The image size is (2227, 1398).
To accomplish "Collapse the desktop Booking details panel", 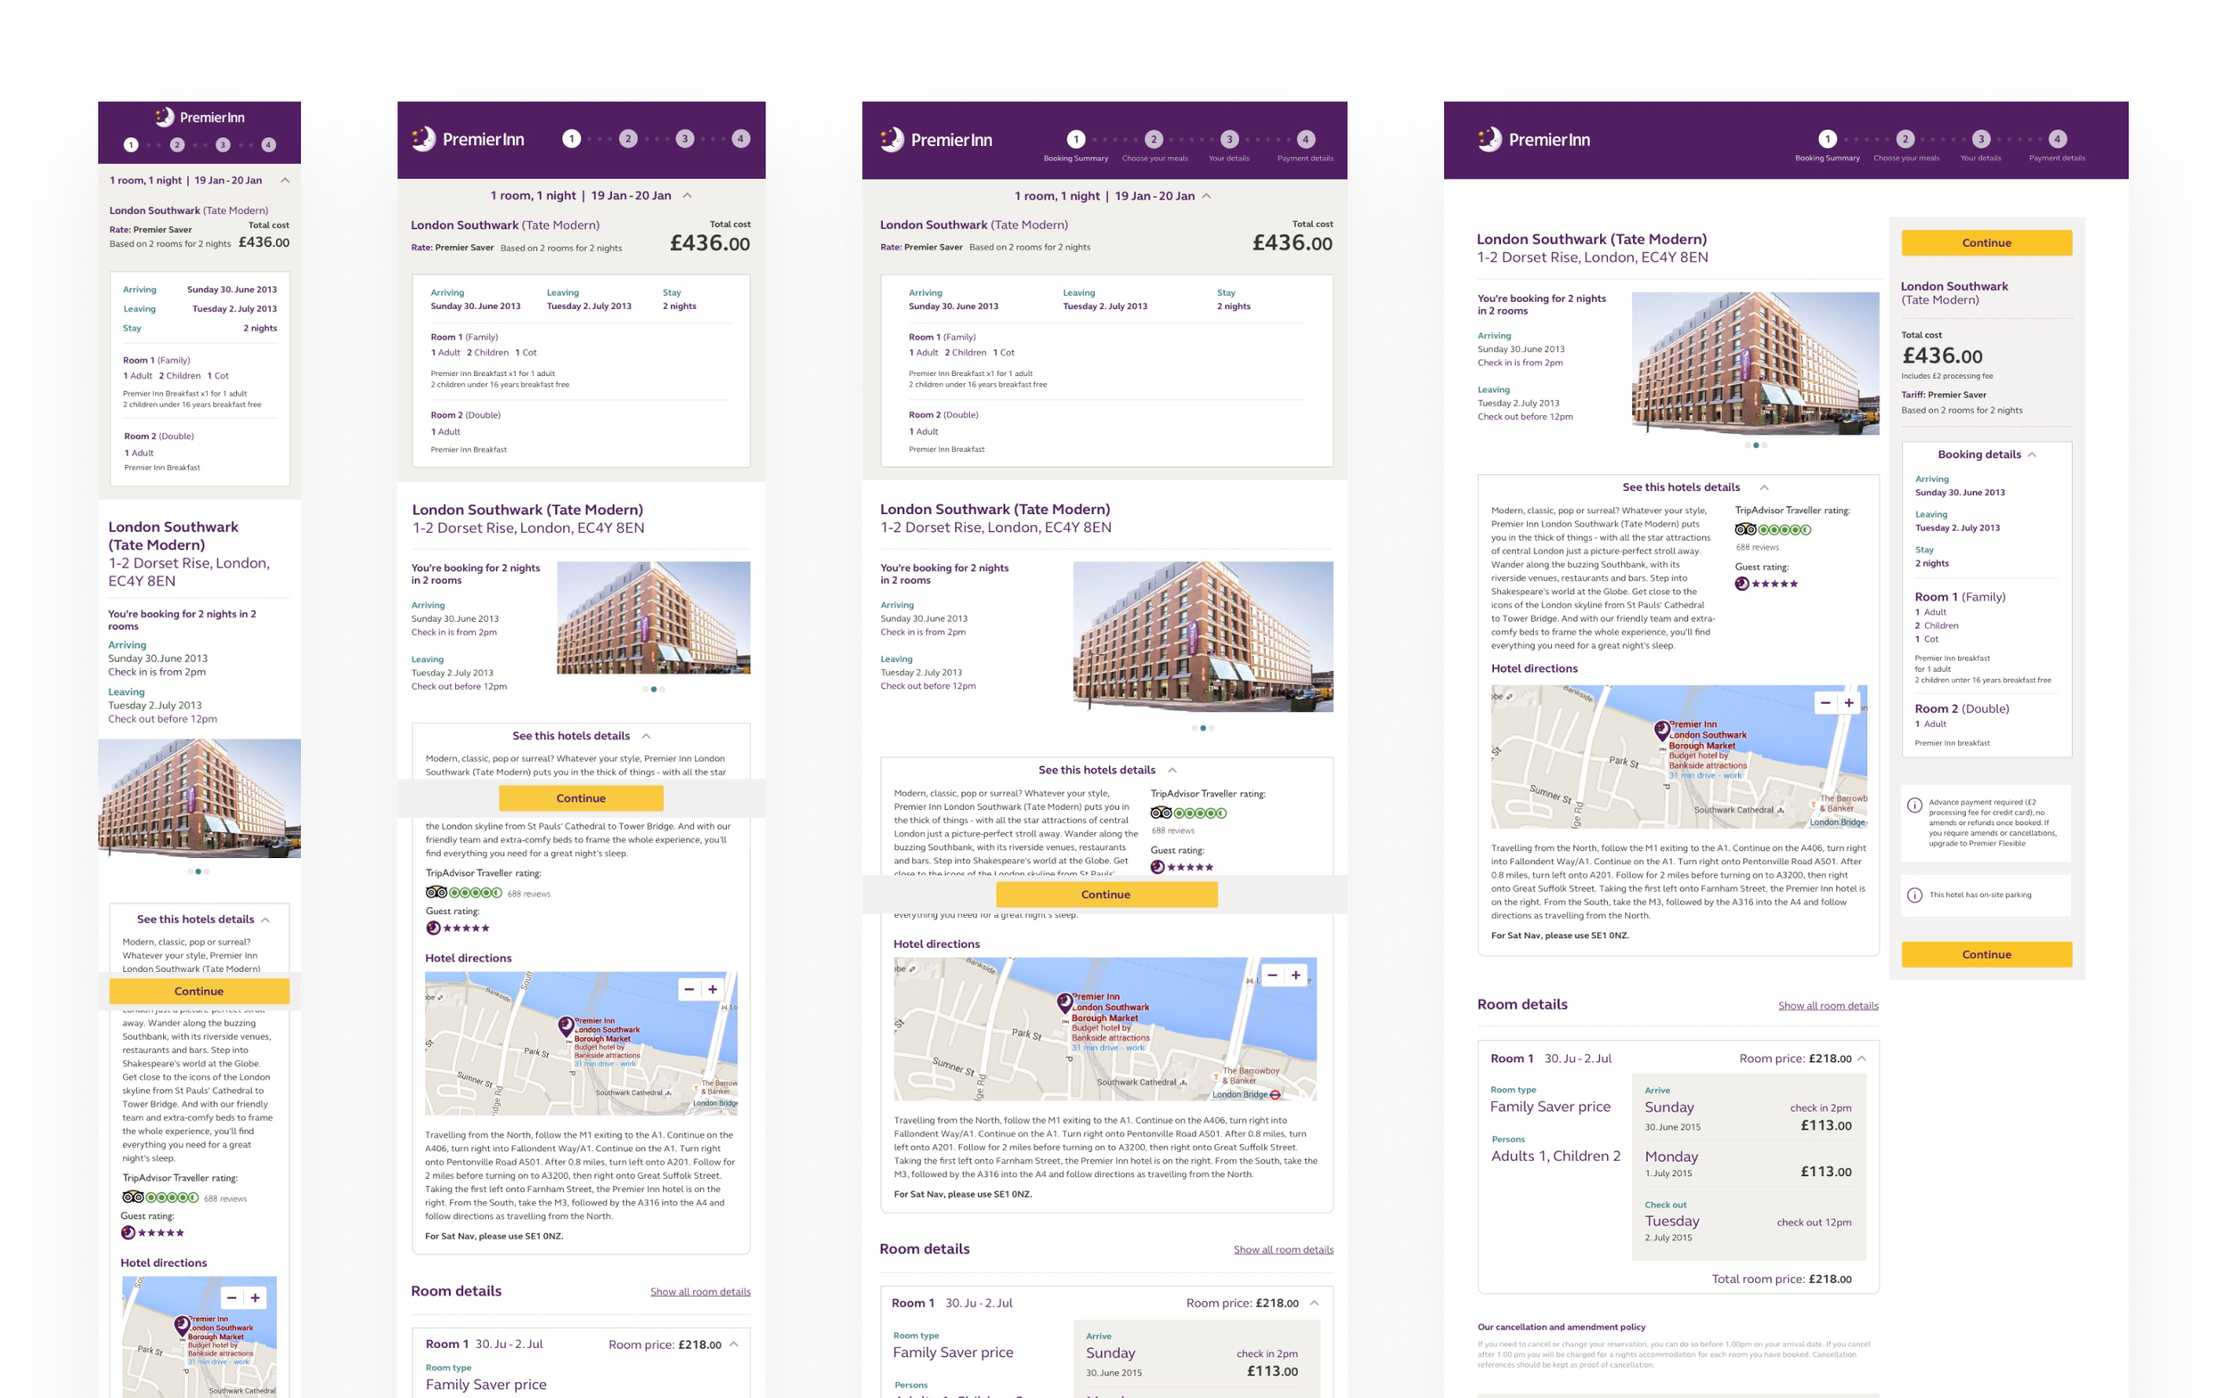I will (2032, 455).
